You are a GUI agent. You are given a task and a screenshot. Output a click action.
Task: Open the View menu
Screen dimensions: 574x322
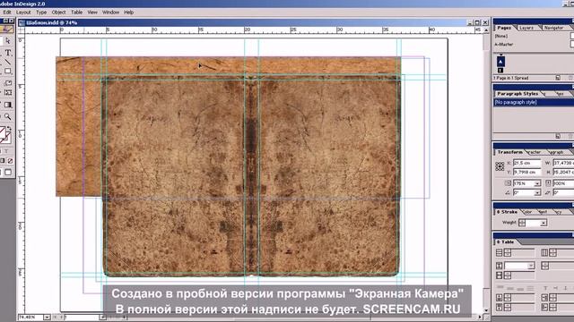click(x=92, y=12)
